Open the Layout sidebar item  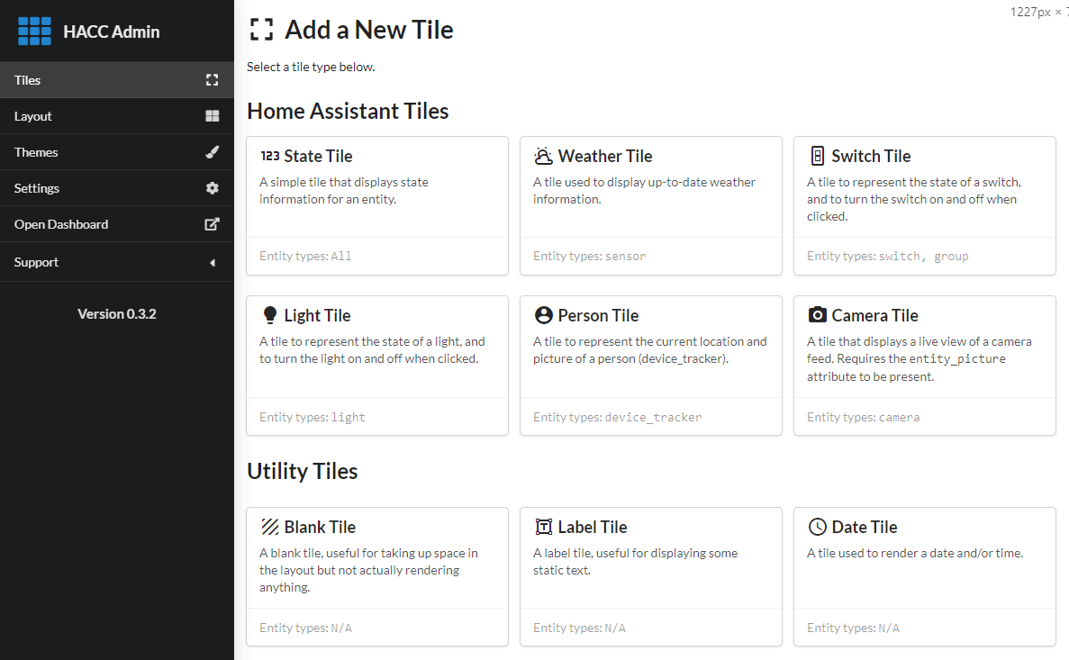click(x=33, y=116)
